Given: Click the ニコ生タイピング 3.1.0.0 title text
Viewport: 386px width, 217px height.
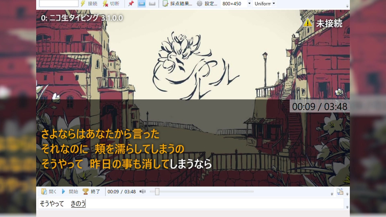Looking at the screenshot, I should (x=86, y=18).
